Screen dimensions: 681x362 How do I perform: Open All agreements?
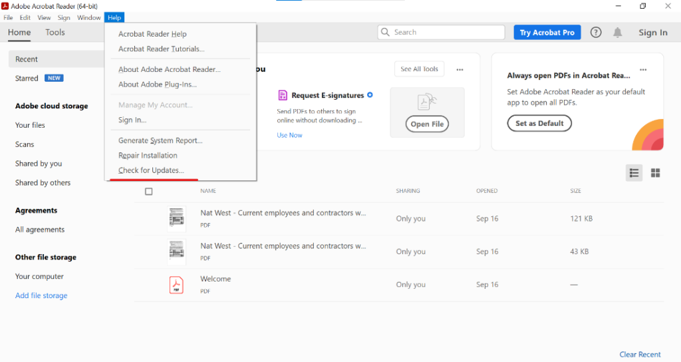click(x=39, y=230)
